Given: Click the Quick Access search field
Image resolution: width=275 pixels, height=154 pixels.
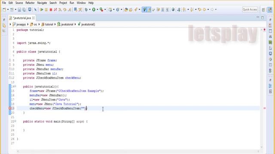Looking at the screenshot, I should point(250,9).
